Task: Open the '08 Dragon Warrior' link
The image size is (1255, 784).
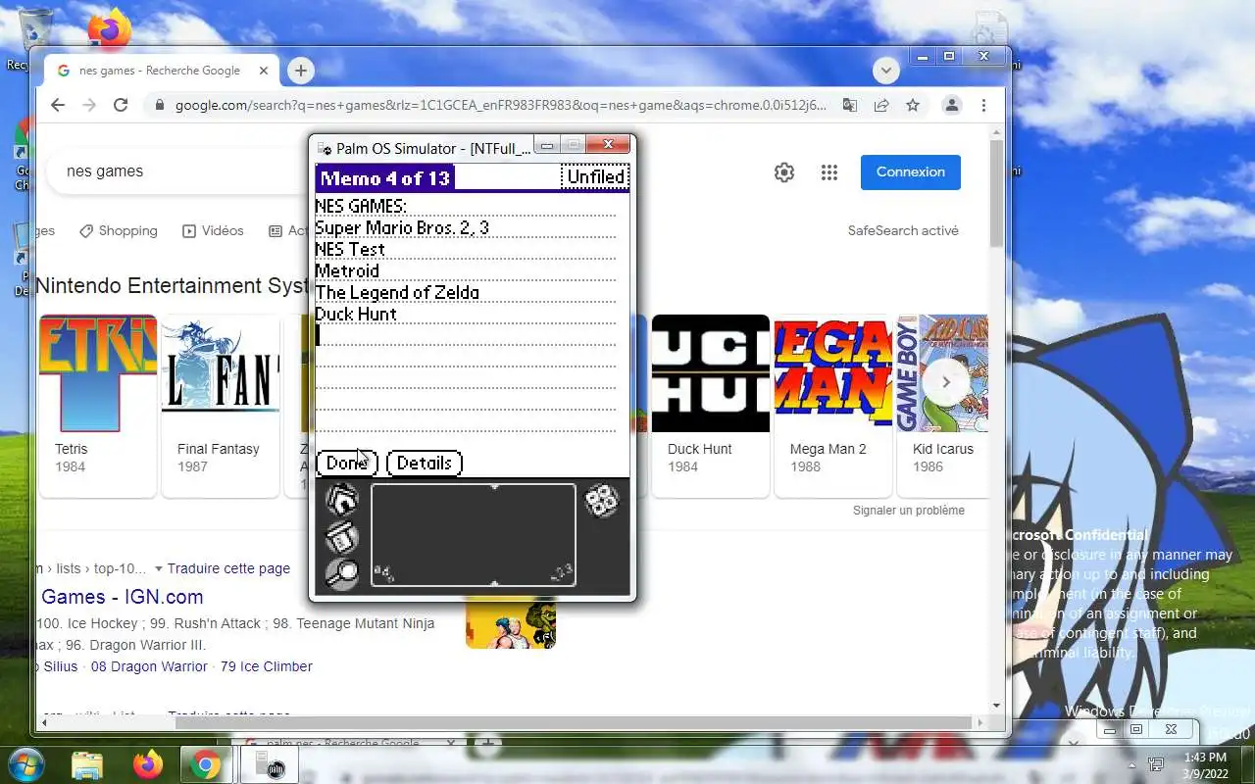Action: [x=149, y=666]
